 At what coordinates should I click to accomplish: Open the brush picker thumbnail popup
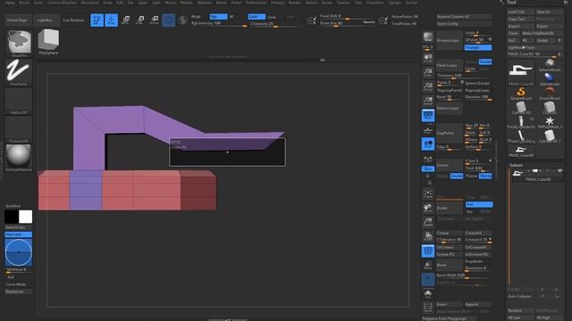pyautogui.click(x=19, y=44)
